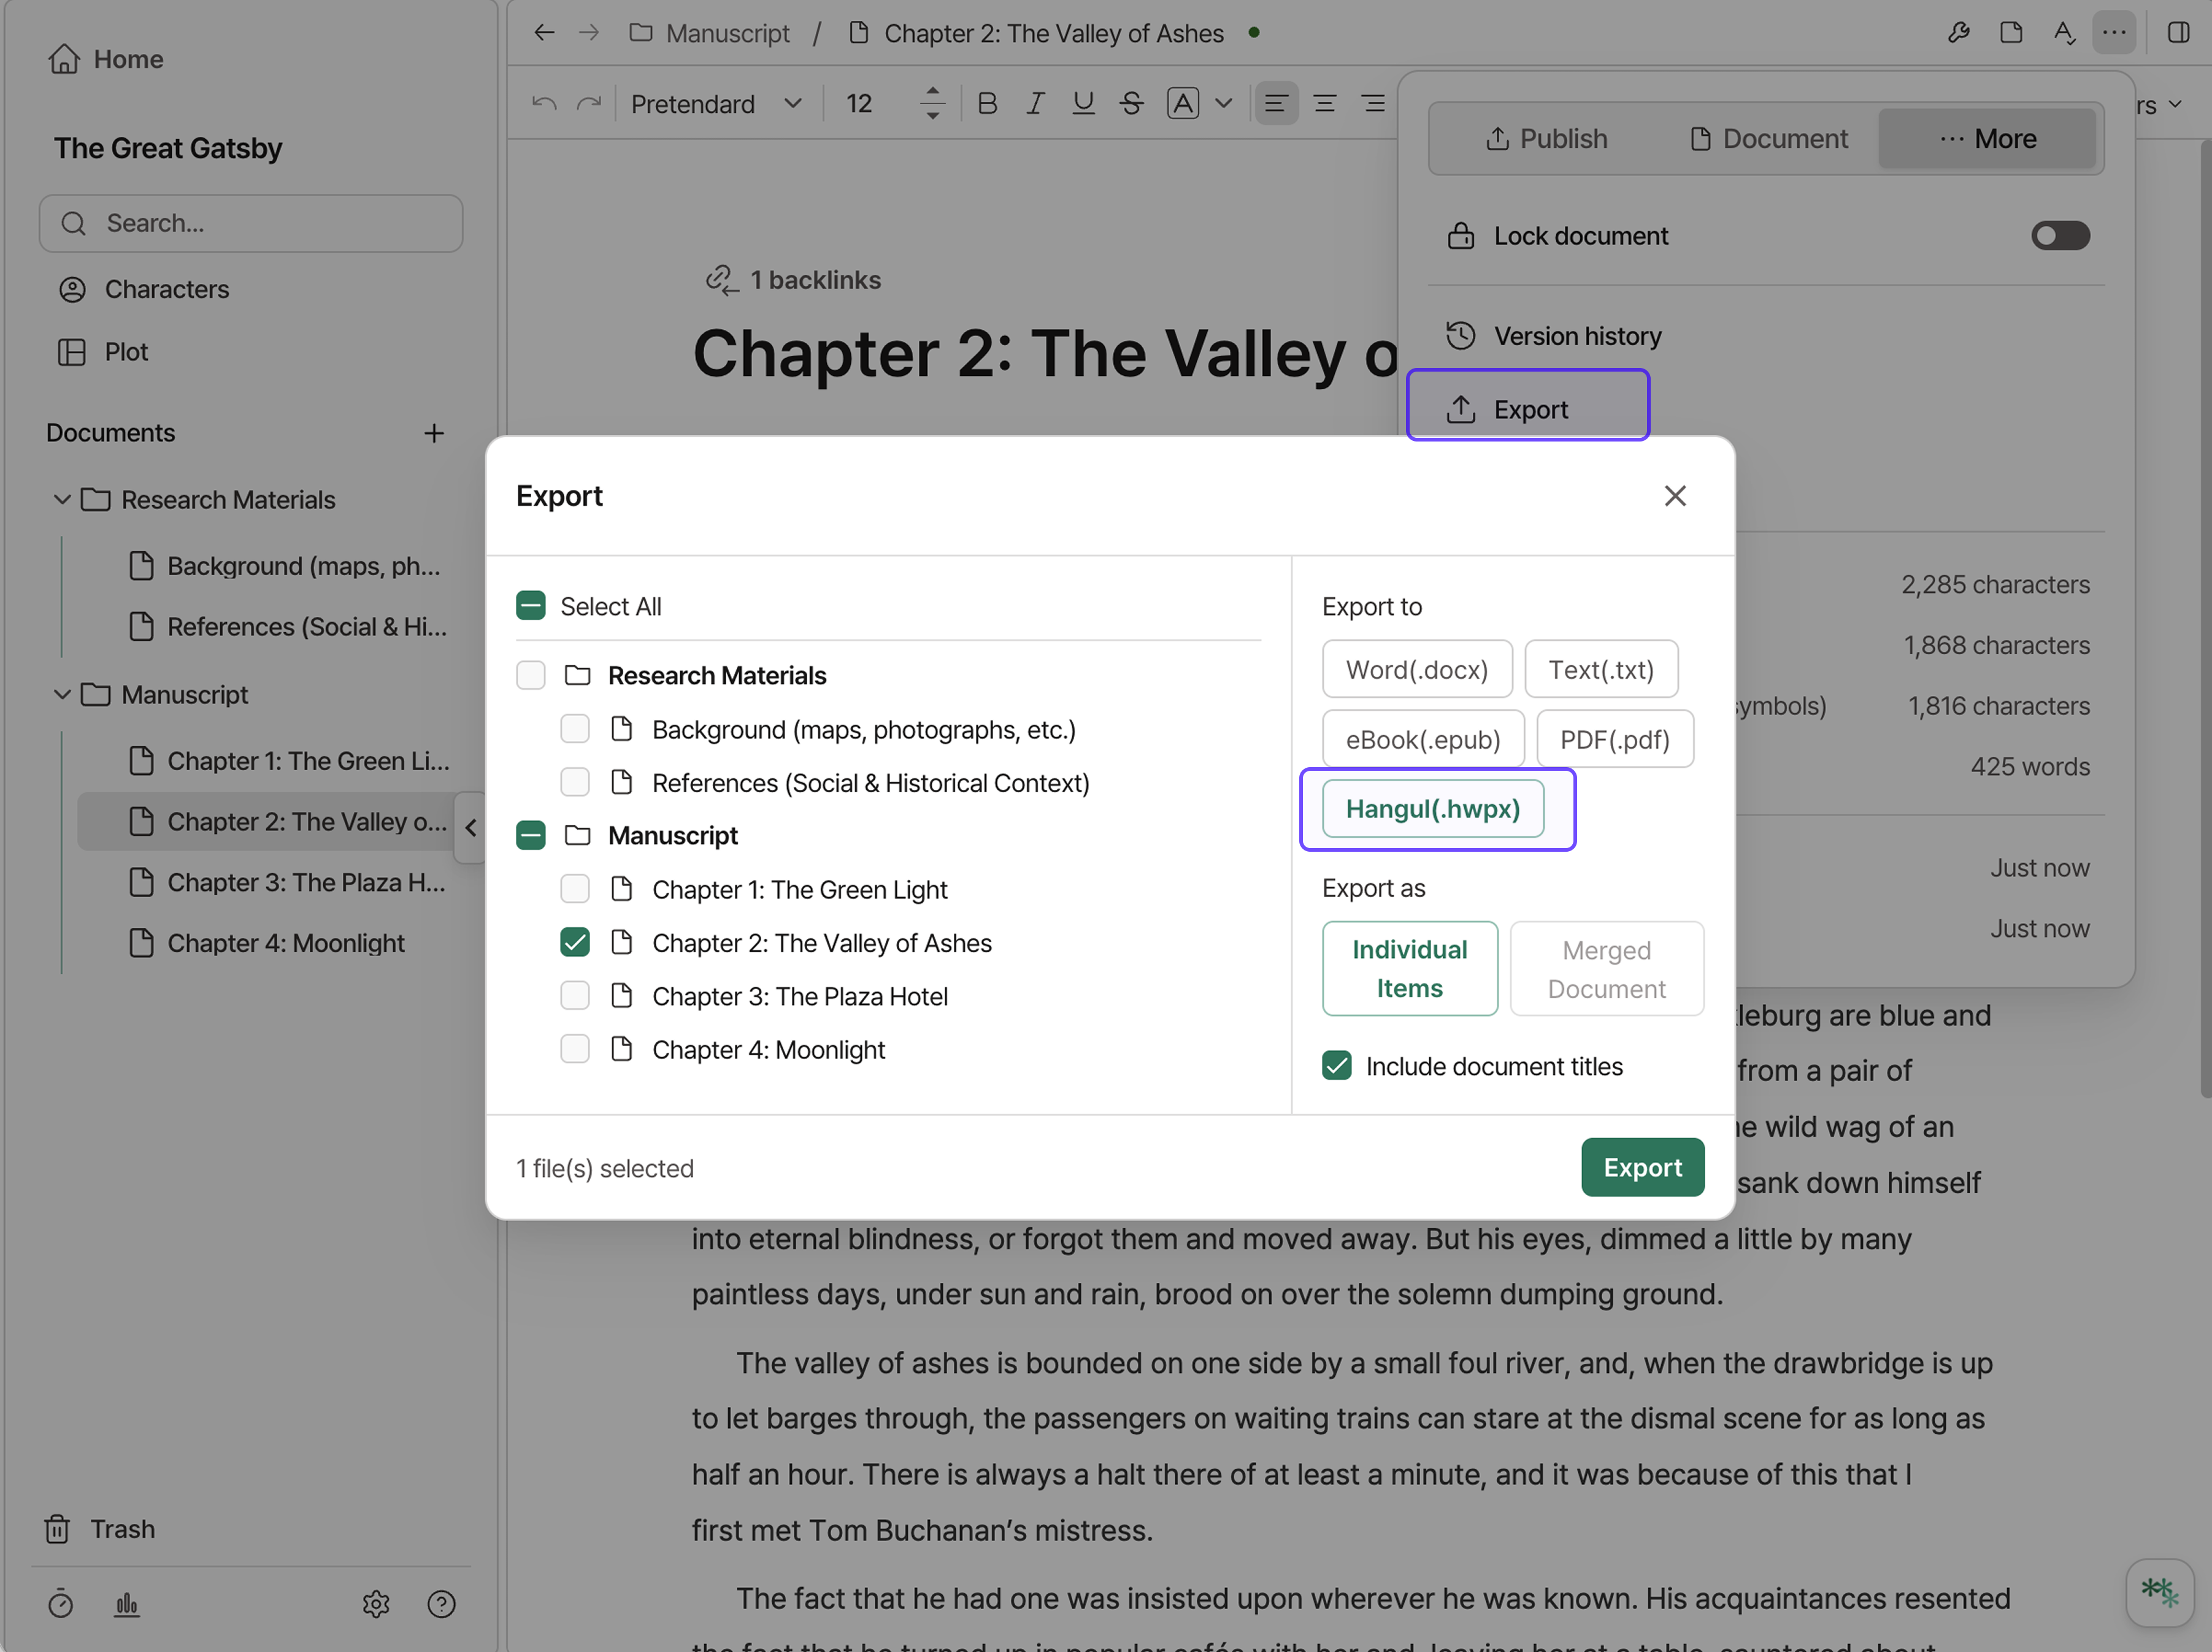Viewport: 2212px width, 1652px height.
Task: Apply italic formatting
Action: click(x=1035, y=103)
